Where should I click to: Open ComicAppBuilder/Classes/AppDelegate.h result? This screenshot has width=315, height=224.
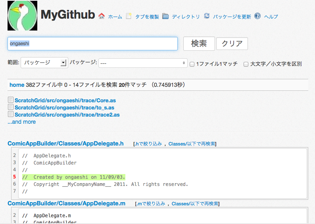point(65,144)
